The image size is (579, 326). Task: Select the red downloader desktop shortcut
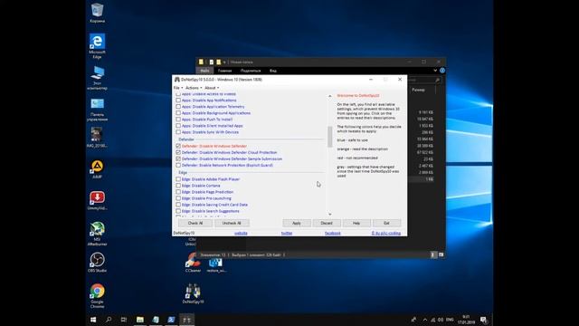(x=97, y=201)
